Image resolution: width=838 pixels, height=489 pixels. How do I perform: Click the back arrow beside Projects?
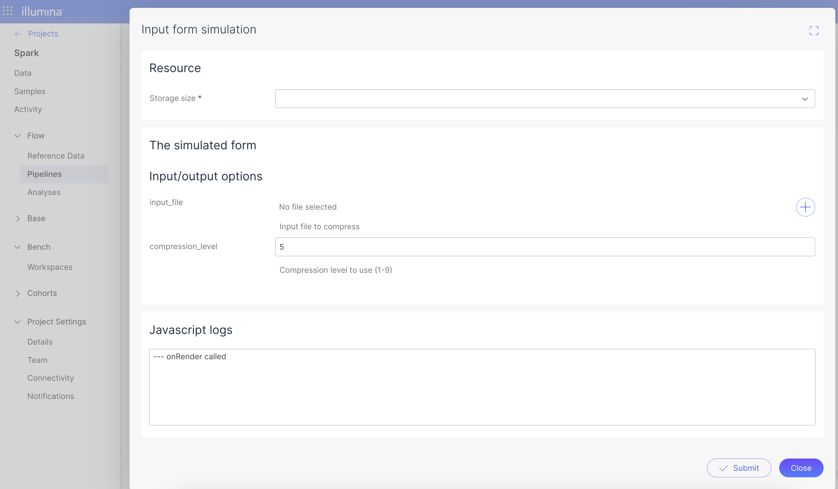pos(18,34)
